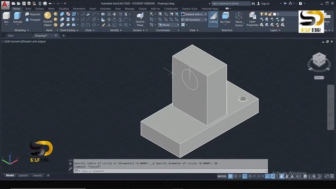This screenshot has width=336, height=189.
Task: Open the AutoCAD application menu
Action: tap(5, 5)
